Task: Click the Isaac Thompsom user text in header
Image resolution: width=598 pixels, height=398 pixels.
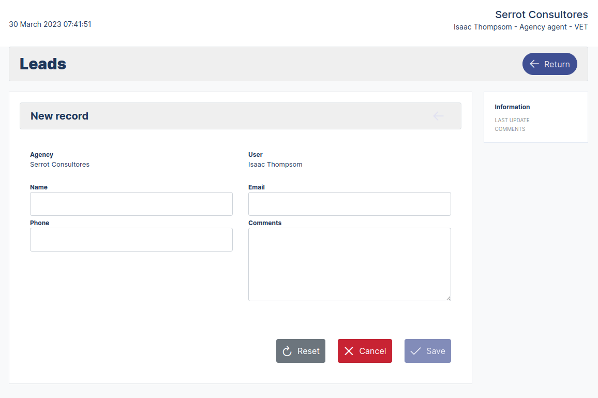Action: [x=483, y=26]
